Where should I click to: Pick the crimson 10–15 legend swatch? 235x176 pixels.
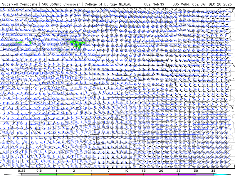coord(135,175)
